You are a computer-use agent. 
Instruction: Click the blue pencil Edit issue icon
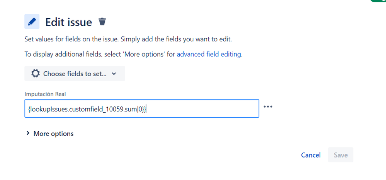pyautogui.click(x=32, y=21)
